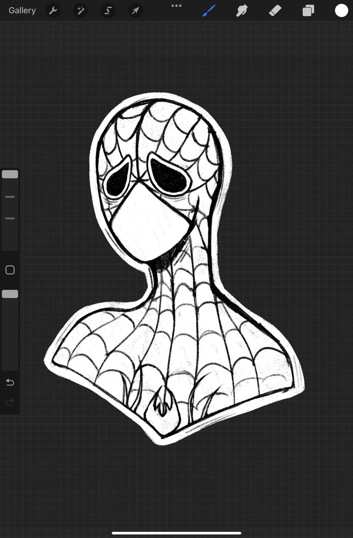Select the Smudge tool
This screenshot has width=353, height=538.
coord(242,10)
